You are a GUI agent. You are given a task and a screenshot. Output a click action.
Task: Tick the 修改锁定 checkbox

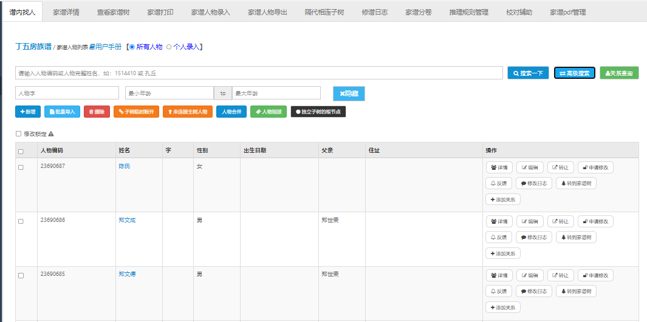[x=18, y=134]
